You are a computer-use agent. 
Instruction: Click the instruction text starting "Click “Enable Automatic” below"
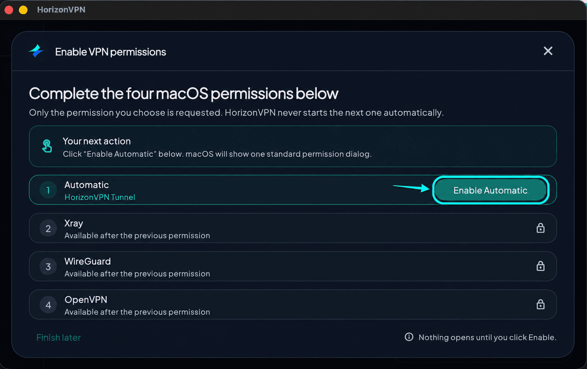[x=217, y=154]
